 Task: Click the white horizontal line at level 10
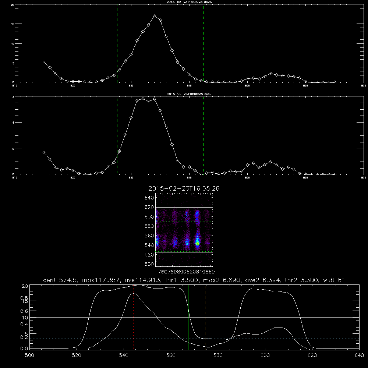[x=194, y=317]
